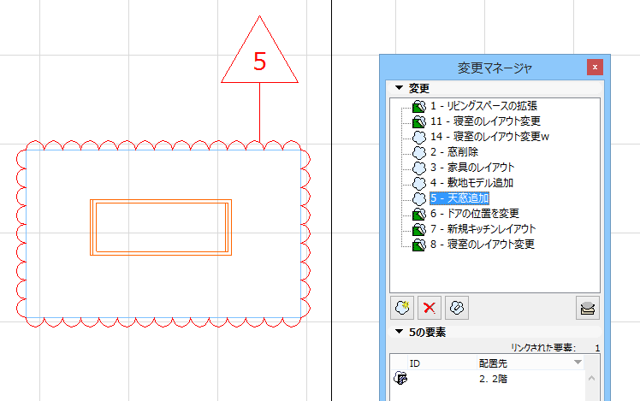The width and height of the screenshot is (640, 401).
Task: Select change 1 - リビングスペースの拡張
Action: (x=483, y=106)
